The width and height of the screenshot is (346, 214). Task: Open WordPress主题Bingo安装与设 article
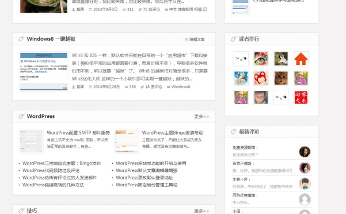172,133
